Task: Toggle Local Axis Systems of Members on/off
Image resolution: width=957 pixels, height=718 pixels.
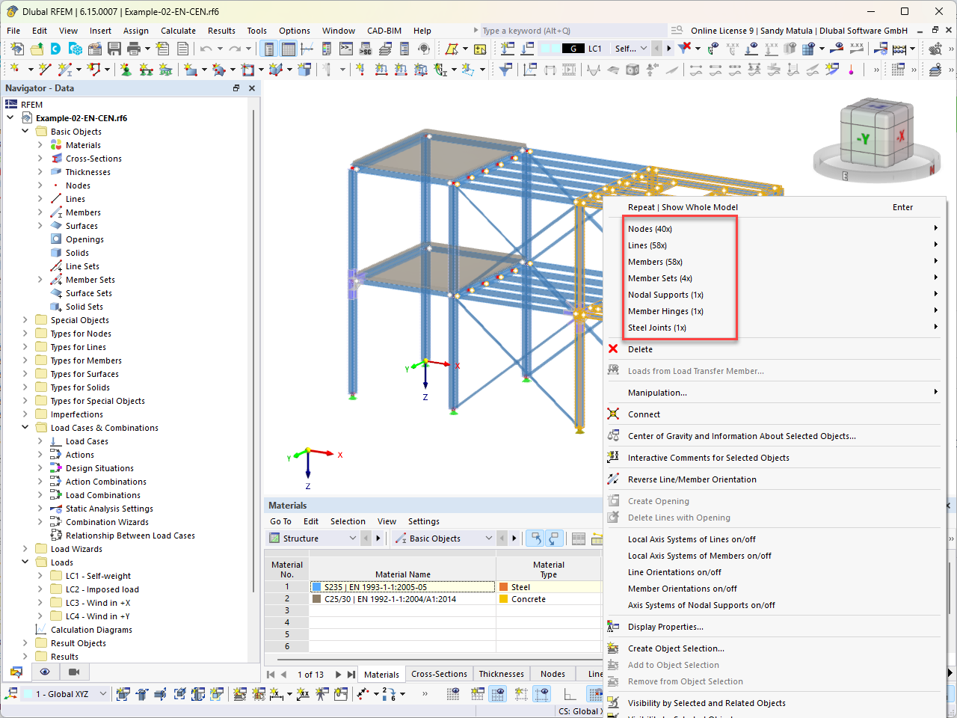Action: pyautogui.click(x=700, y=556)
